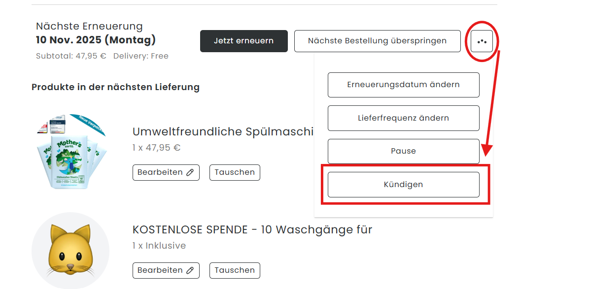Image resolution: width=589 pixels, height=289 pixels.
Task: Skip order via Nächste Bestellung überspringen
Action: coord(377,41)
